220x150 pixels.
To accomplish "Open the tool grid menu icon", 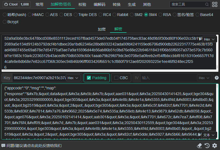I will pos(215,4).
